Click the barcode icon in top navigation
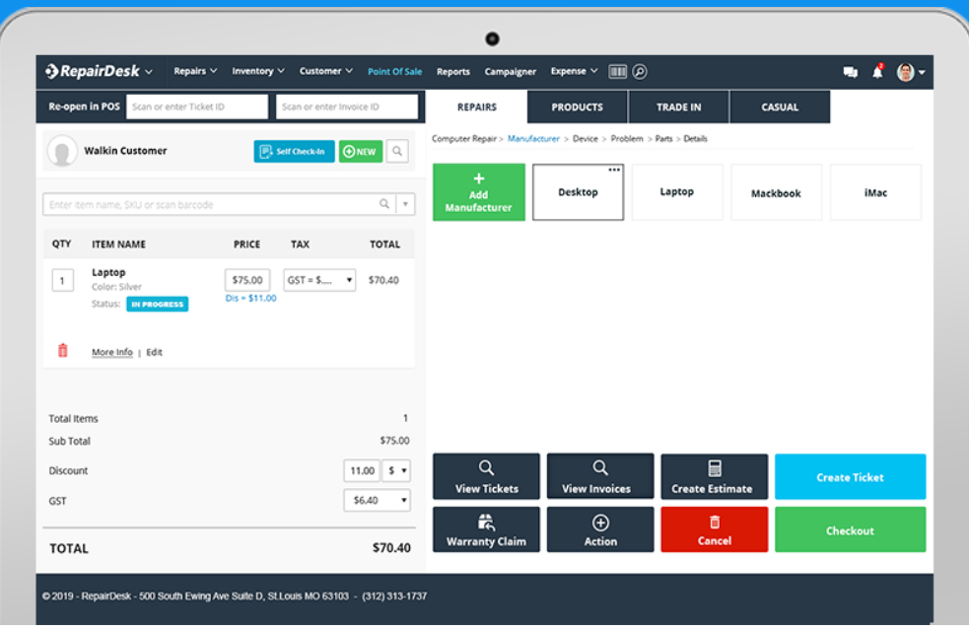The height and width of the screenshot is (632, 969). (x=618, y=70)
